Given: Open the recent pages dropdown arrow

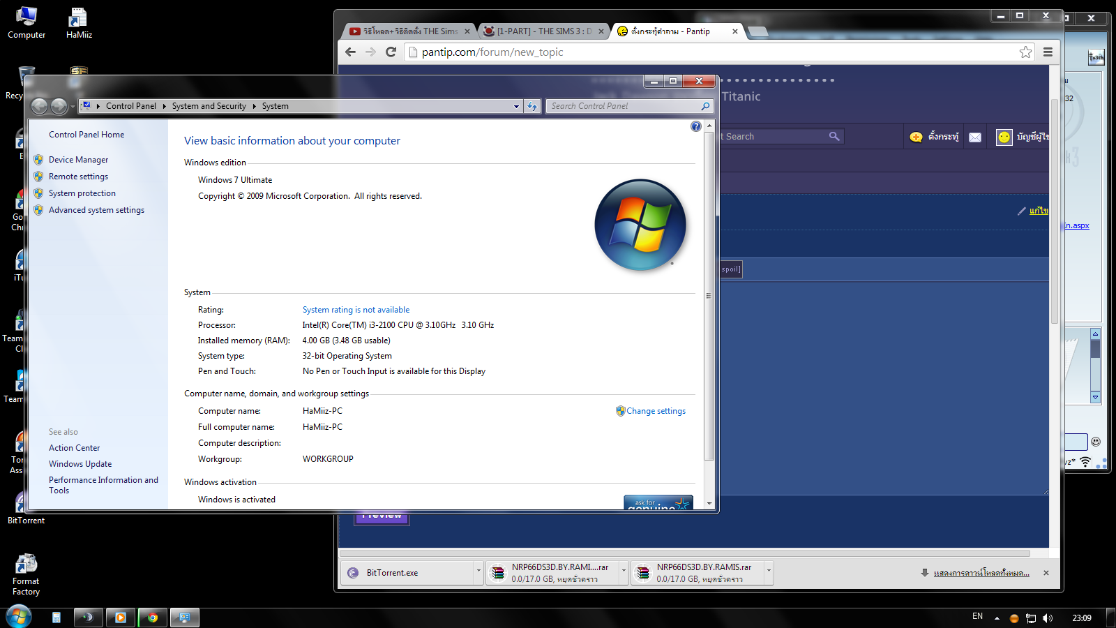Looking at the screenshot, I should 73,107.
